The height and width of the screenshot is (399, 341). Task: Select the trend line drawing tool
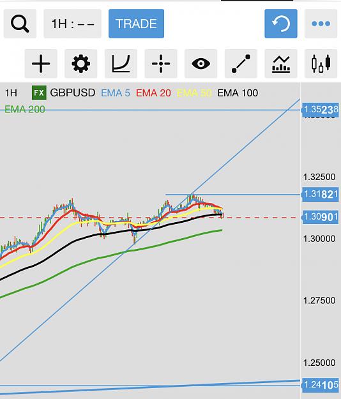tap(241, 64)
